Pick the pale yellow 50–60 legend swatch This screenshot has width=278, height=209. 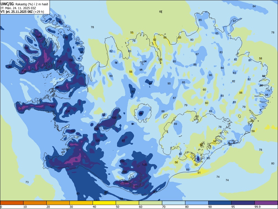point(128,203)
